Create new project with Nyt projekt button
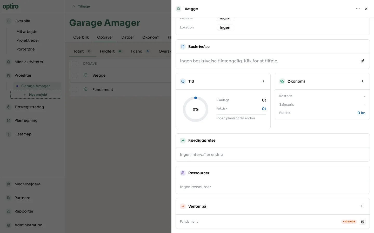 coord(36,95)
